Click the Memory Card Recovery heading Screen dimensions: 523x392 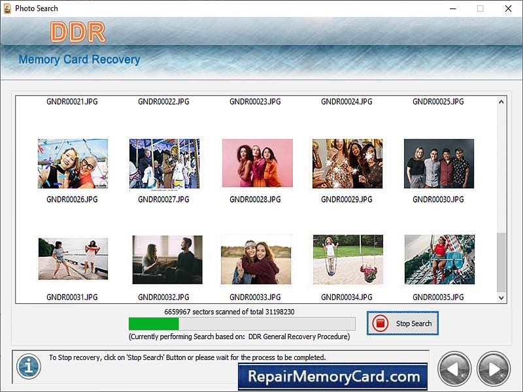pyautogui.click(x=80, y=59)
